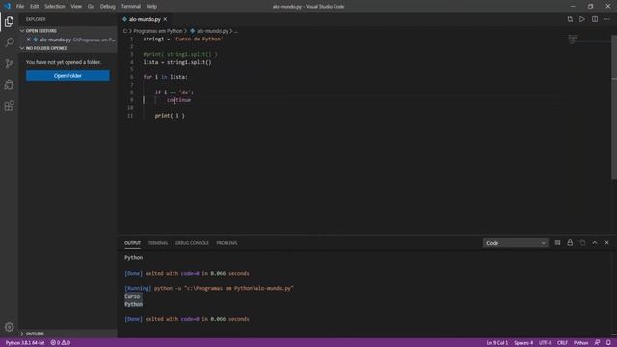This screenshot has width=617, height=347.
Task: Close alo-mundo.py in Open Editors list
Action: pyautogui.click(x=28, y=40)
